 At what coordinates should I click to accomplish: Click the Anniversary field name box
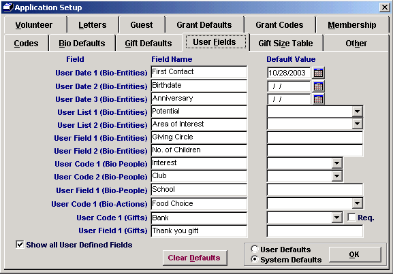[199, 99]
